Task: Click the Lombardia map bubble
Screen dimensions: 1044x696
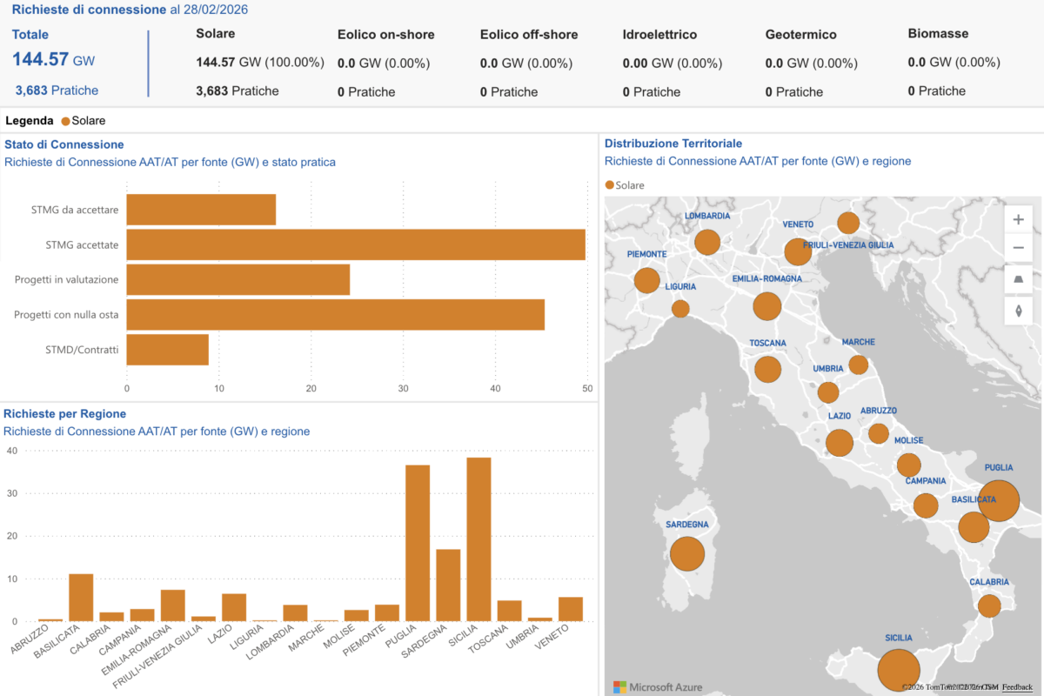Action: (x=707, y=242)
